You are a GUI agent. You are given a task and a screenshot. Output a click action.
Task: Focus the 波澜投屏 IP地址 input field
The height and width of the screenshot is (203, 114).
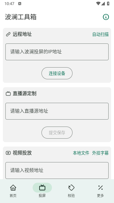(x=57, y=52)
